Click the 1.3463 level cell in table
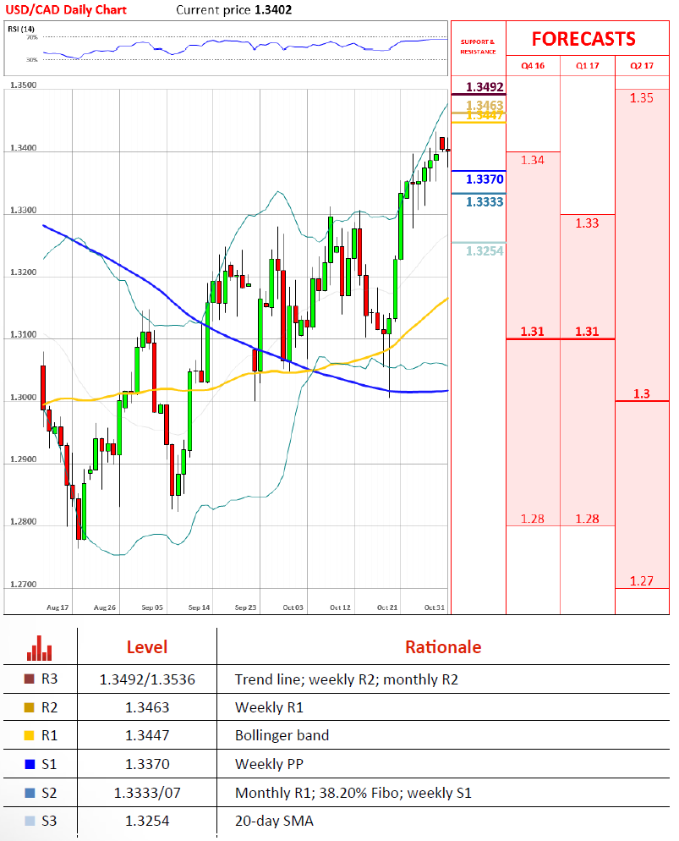Screen dimensions: 679x841 pos(147,707)
